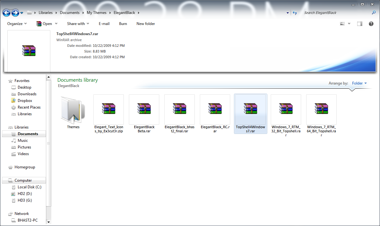Open the Arrange by Folder dropdown
380x226 pixels.
[359, 83]
